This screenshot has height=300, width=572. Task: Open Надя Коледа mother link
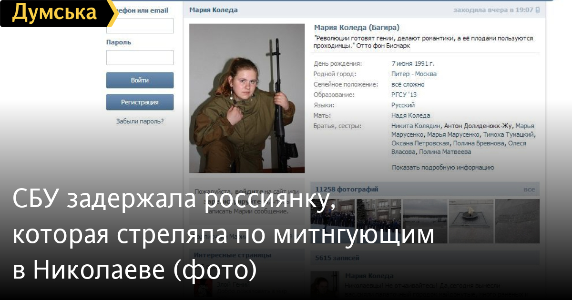(x=410, y=115)
